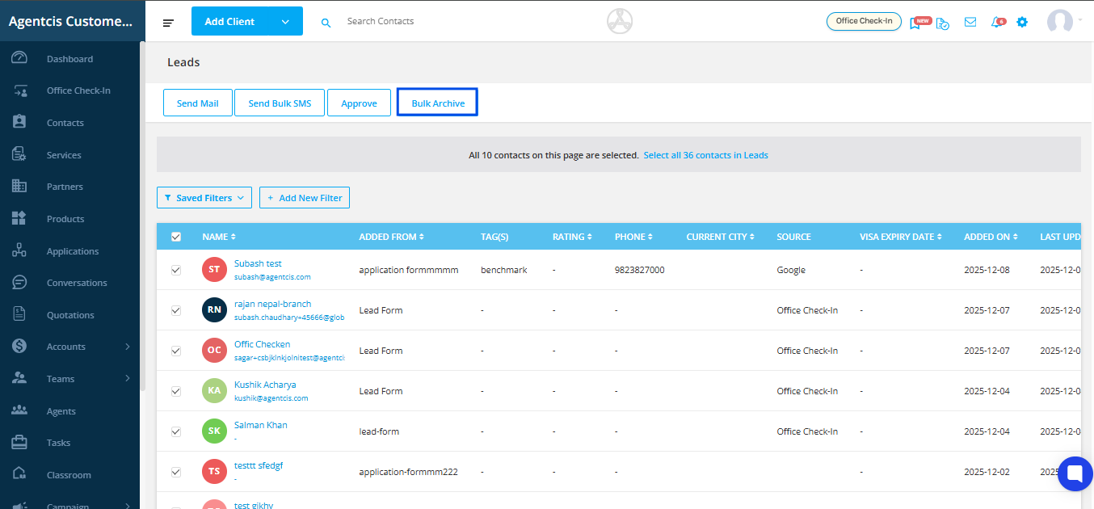The image size is (1094, 509).
Task: Click the Applications workflow icon
Action: click(x=19, y=250)
